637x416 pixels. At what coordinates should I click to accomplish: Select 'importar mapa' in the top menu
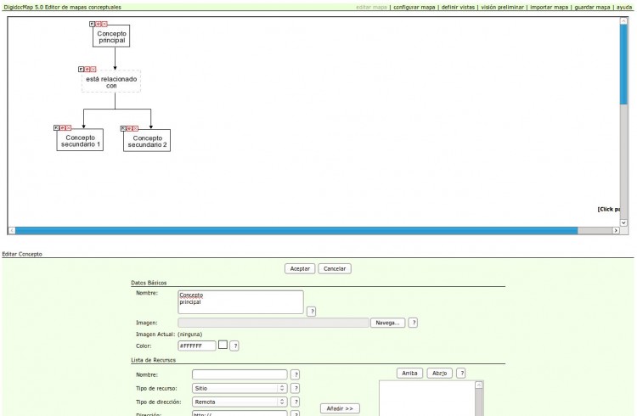550,7
